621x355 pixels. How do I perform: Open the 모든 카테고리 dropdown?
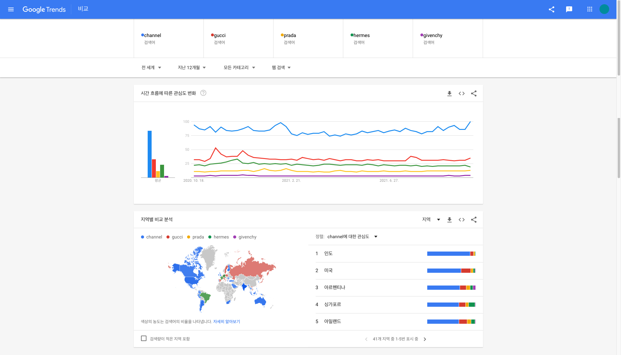[x=239, y=68]
